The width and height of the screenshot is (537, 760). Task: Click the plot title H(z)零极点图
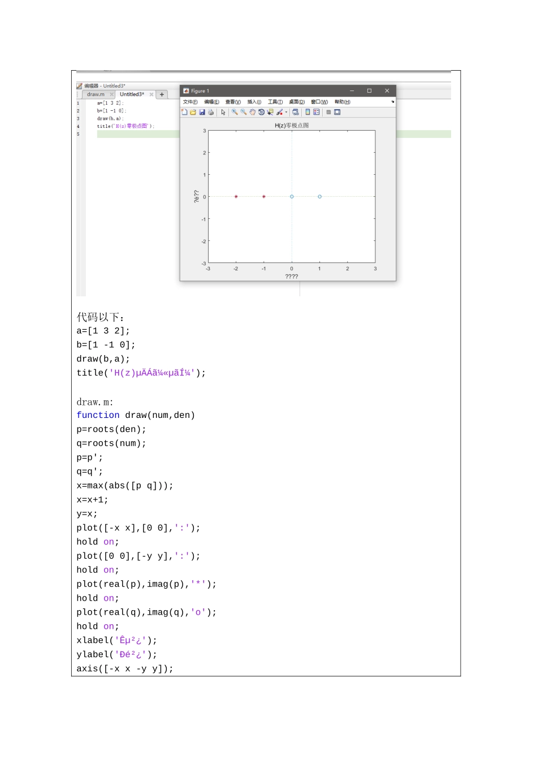[292, 126]
